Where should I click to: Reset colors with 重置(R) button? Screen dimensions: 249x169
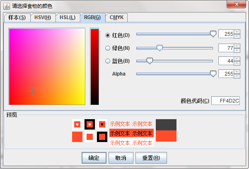tap(151, 158)
